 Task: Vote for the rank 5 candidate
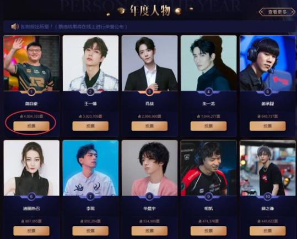(268, 126)
